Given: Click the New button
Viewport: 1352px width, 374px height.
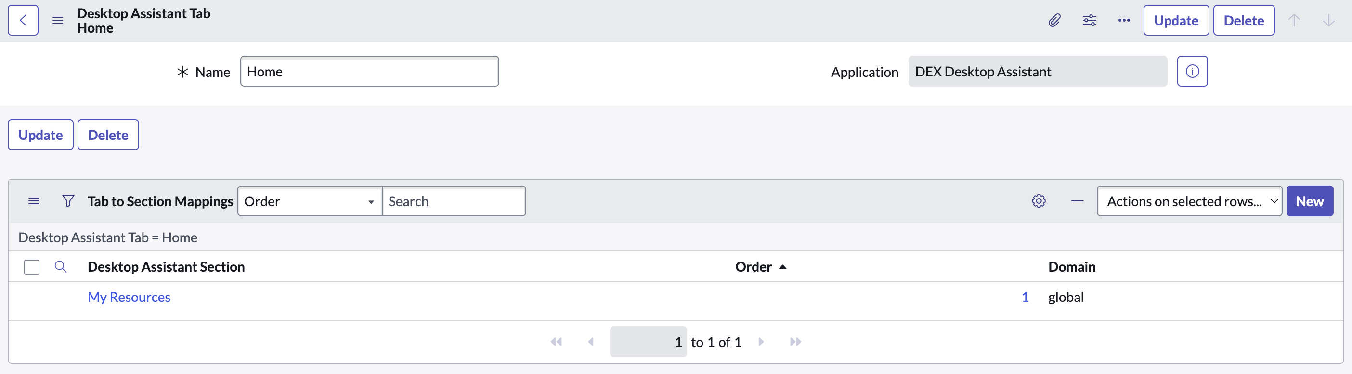Looking at the screenshot, I should click(1310, 201).
